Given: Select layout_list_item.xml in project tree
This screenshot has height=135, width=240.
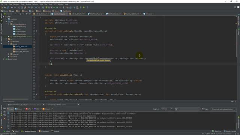Looking at the screenshot, I should (22, 52).
